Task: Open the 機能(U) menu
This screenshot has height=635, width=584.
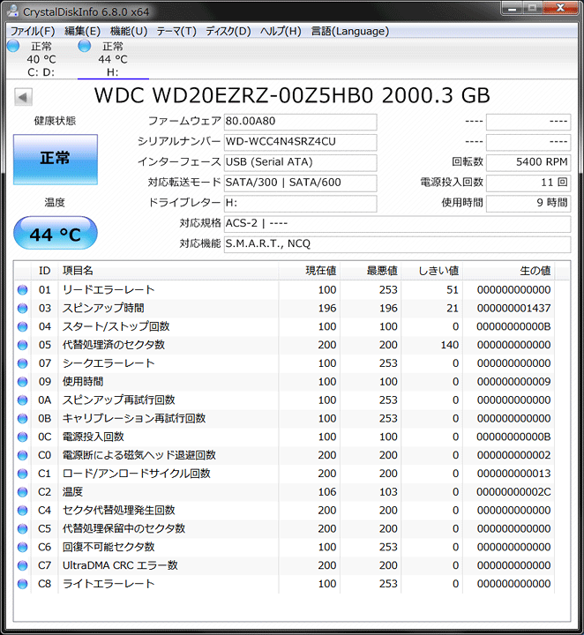Action: [x=129, y=31]
